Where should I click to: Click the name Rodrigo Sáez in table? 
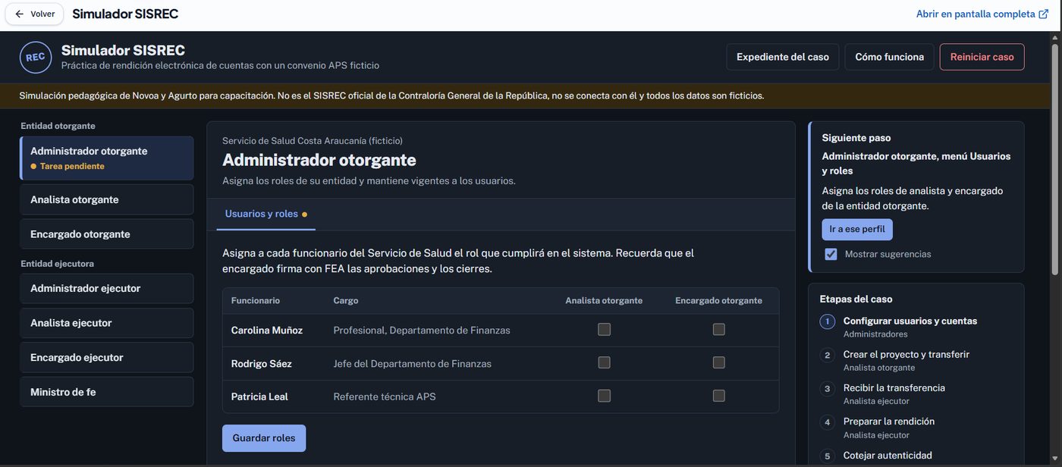pyautogui.click(x=262, y=364)
